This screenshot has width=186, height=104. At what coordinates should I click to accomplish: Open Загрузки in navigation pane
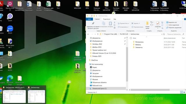pyautogui.click(x=95, y=73)
